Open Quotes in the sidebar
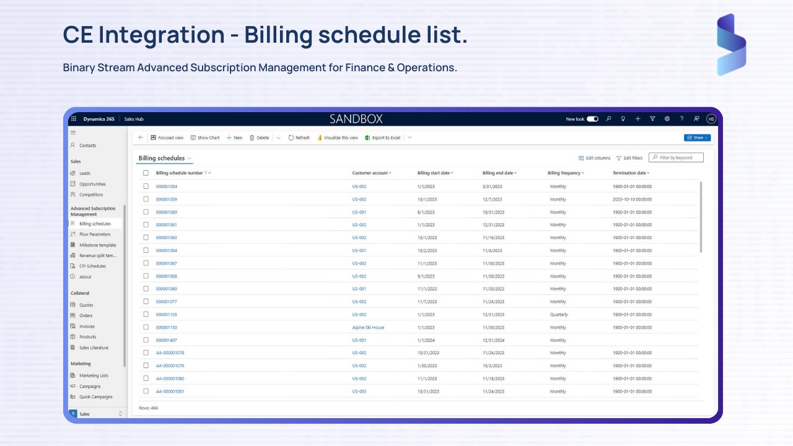Viewport: 793px width, 446px height. pyautogui.click(x=86, y=305)
